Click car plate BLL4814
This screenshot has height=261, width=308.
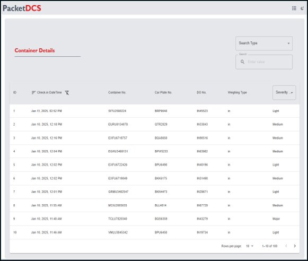pos(161,205)
